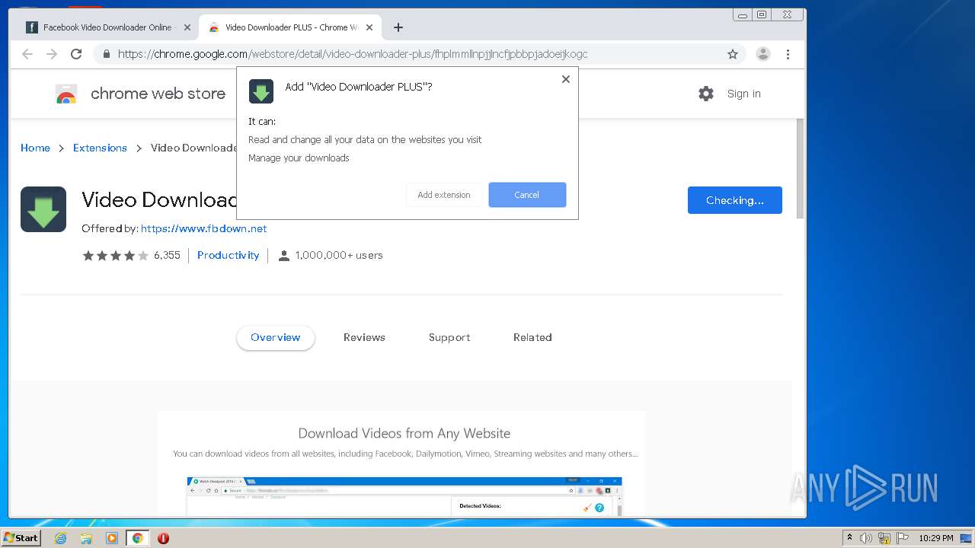Click the address bar URL
This screenshot has height=548, width=975.
point(353,54)
